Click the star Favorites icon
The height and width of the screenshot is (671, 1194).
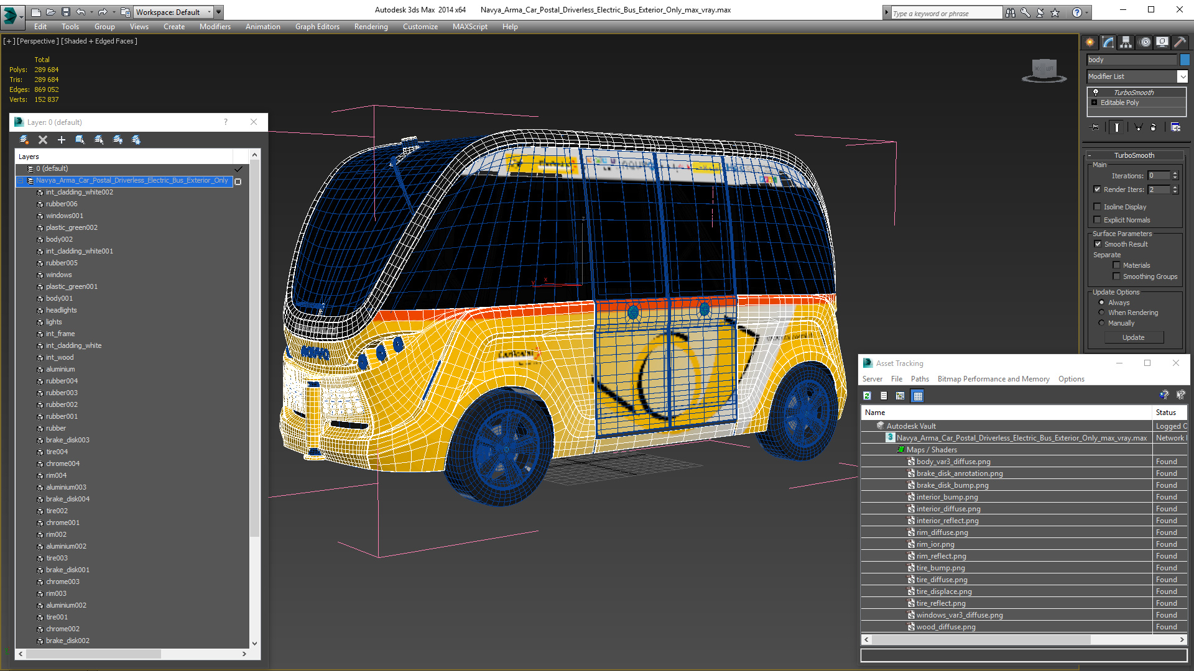(x=1055, y=12)
